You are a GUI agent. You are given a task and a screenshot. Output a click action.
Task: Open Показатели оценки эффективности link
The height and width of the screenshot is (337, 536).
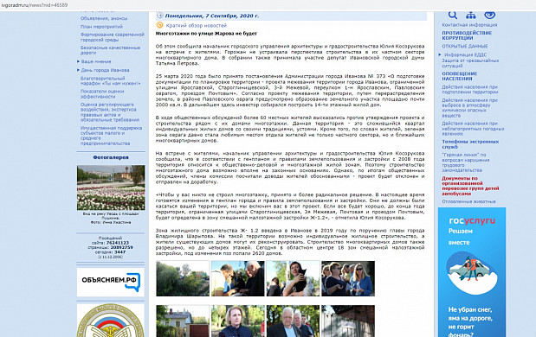[x=102, y=94]
